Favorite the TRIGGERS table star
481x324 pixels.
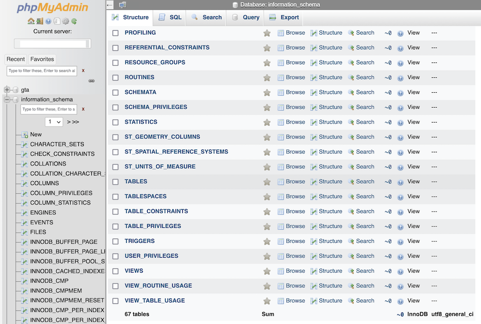coord(267,241)
